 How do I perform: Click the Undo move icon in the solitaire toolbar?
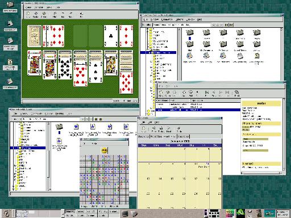63,14
